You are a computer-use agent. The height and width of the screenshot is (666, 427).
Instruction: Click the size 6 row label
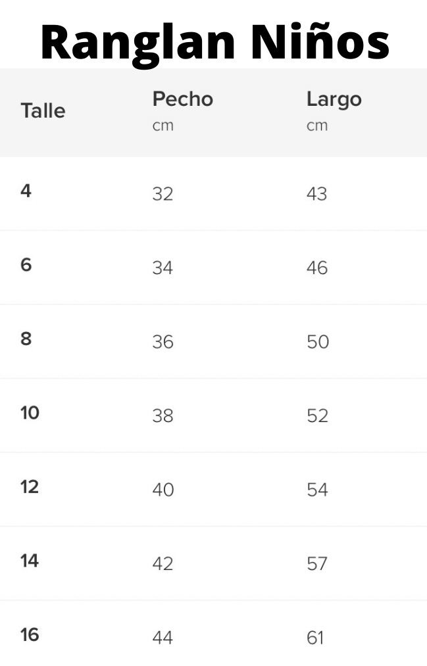(26, 265)
